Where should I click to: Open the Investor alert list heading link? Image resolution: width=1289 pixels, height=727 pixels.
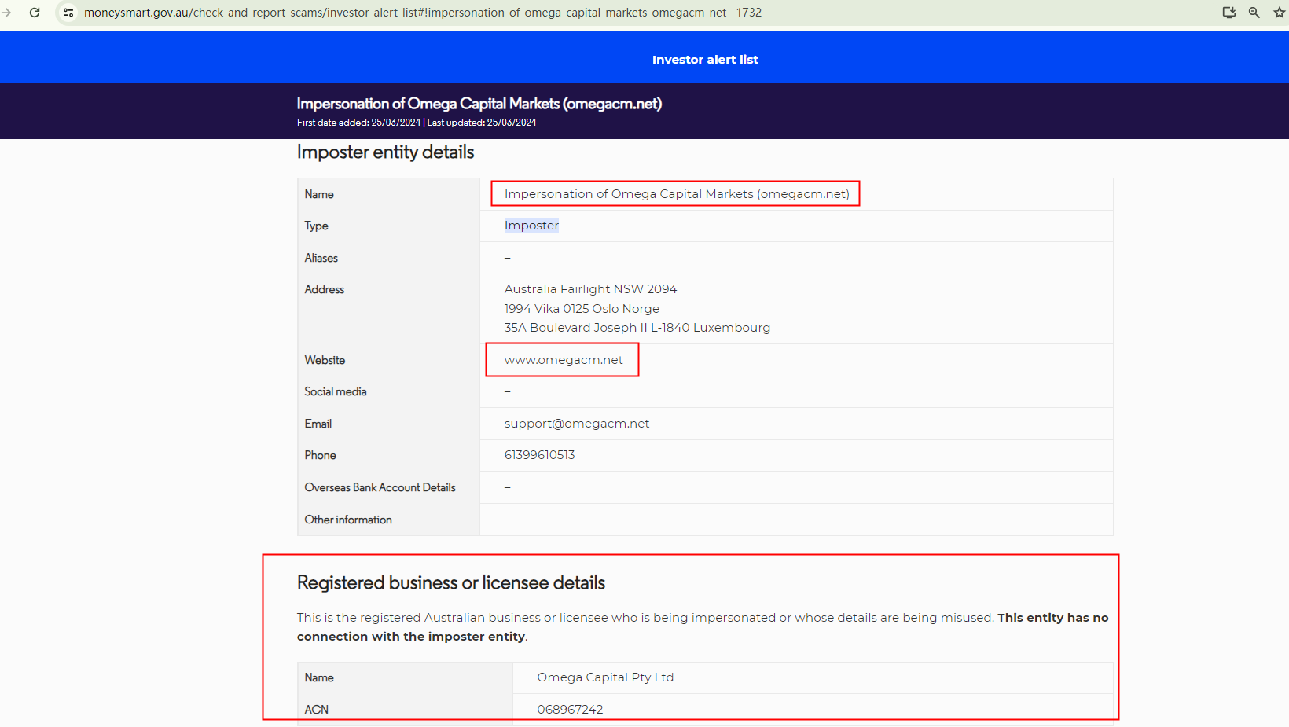point(705,60)
